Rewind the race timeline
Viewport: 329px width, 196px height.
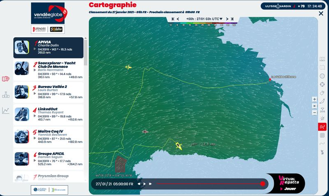(139, 184)
